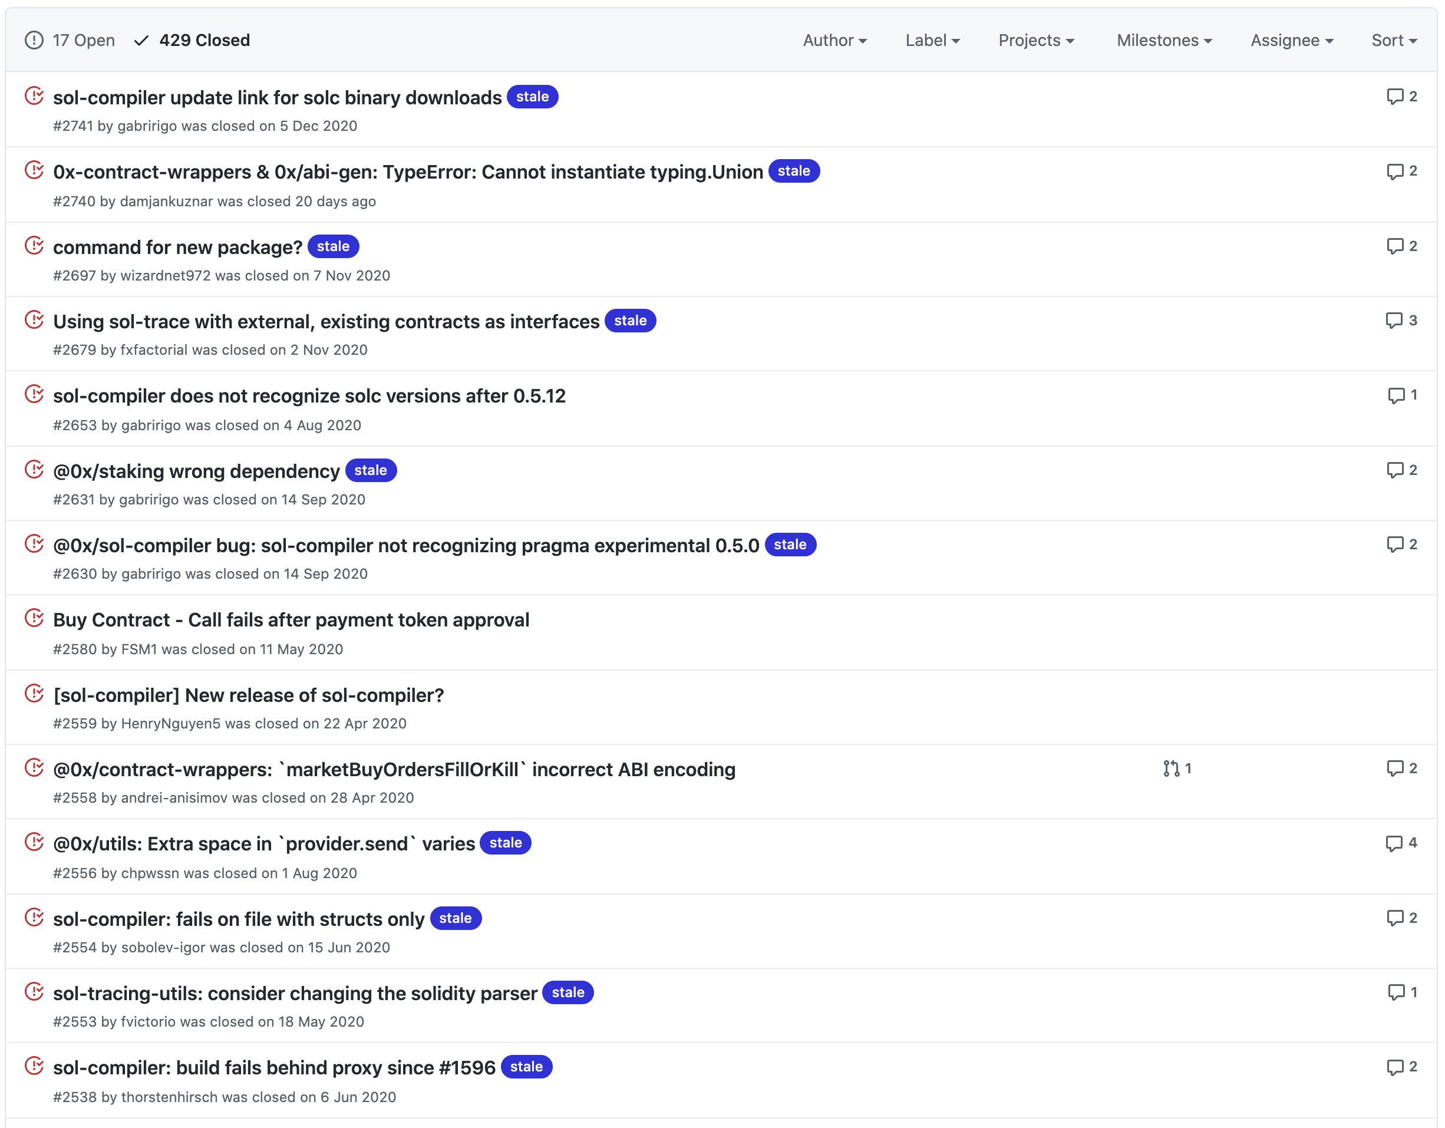The width and height of the screenshot is (1445, 1128).
Task: Switch to the 17 Open tab
Action: pos(83,40)
